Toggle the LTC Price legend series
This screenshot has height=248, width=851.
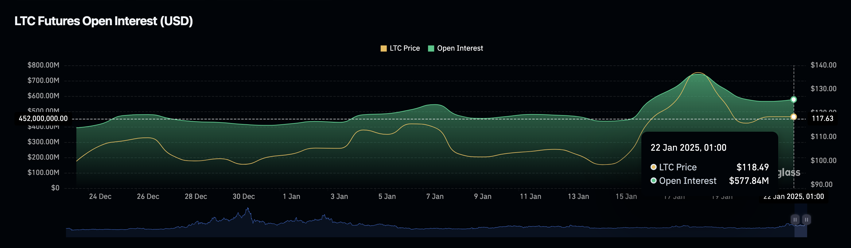400,48
